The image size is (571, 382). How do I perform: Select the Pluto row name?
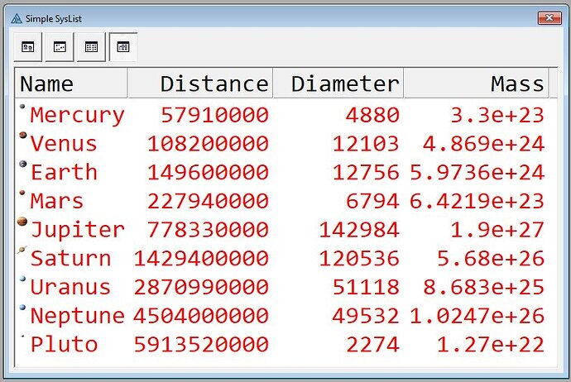tap(64, 344)
